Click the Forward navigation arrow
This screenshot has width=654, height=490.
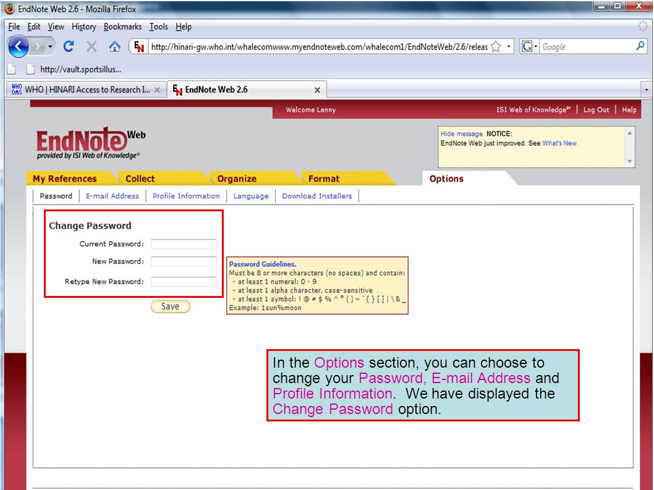coord(37,46)
